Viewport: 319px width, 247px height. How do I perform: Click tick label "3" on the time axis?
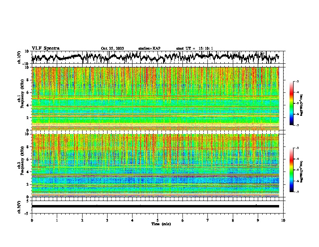pos(107,220)
